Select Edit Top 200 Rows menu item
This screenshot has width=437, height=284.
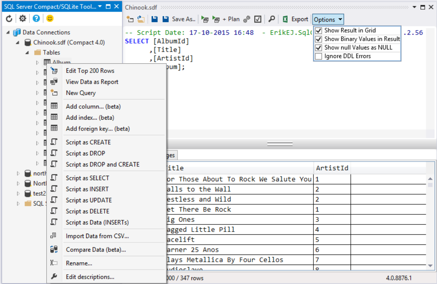point(90,71)
